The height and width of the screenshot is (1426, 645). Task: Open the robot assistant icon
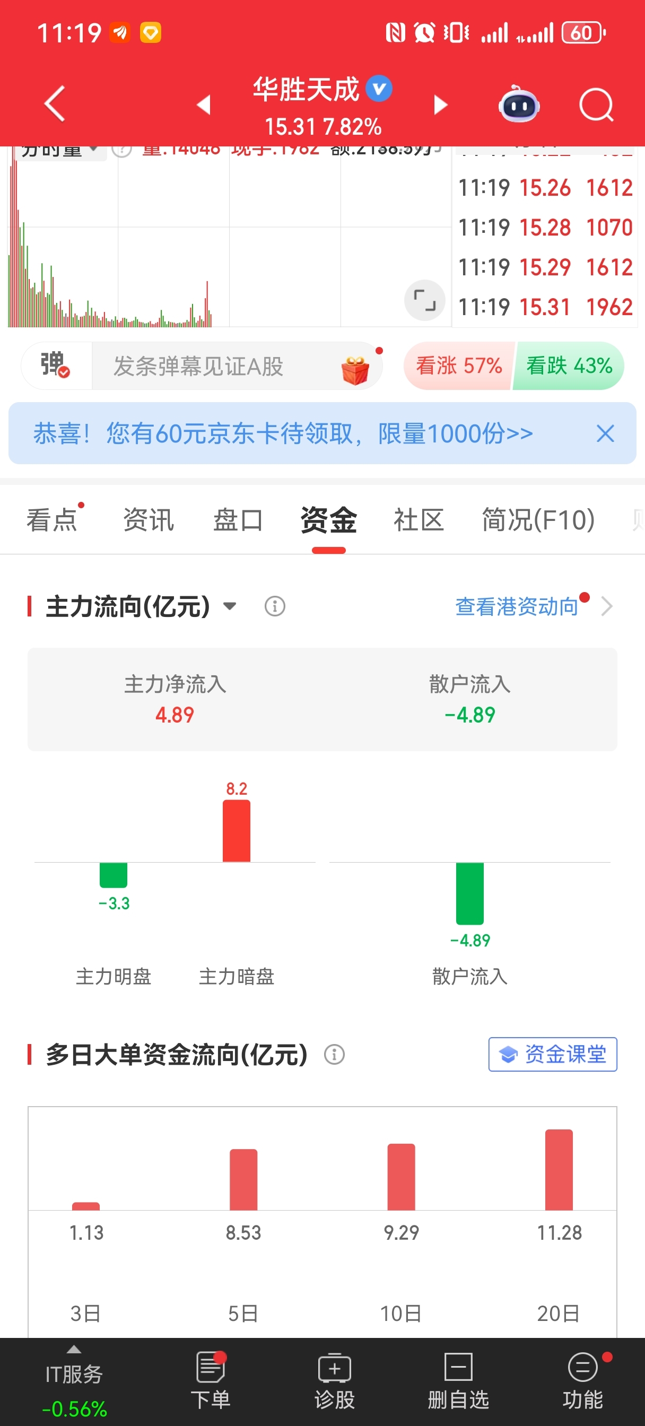(519, 104)
